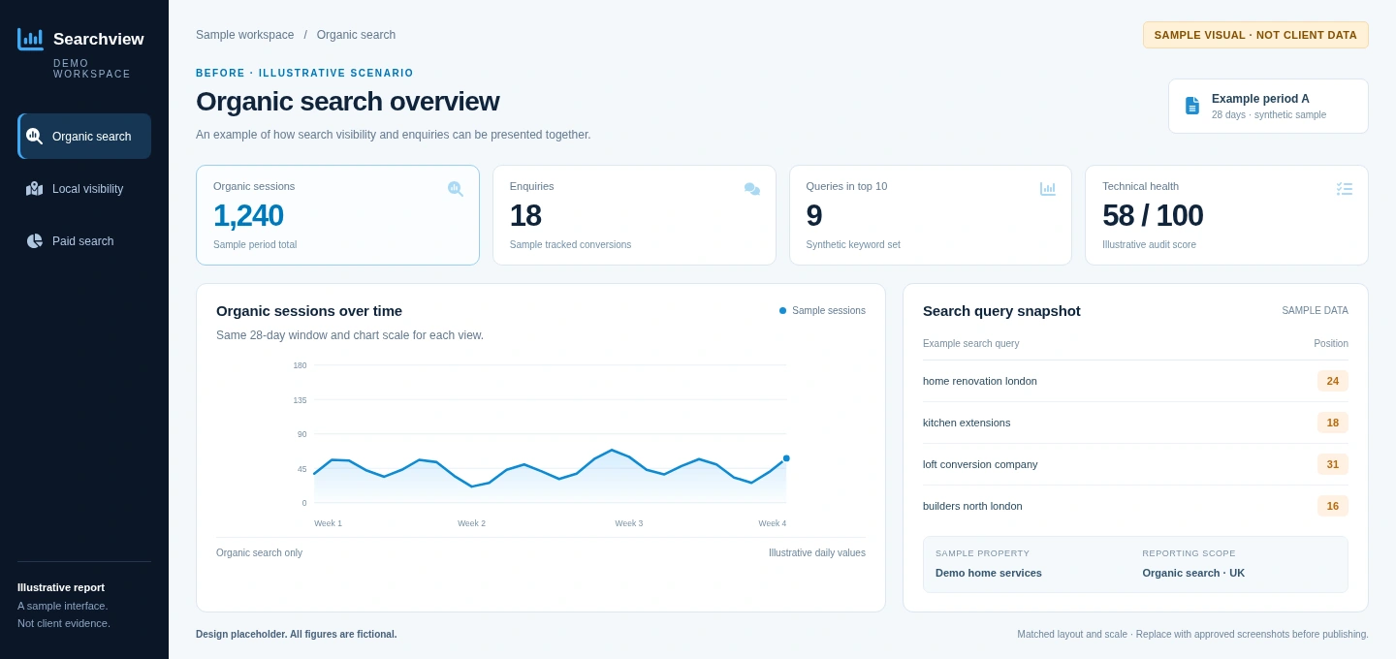This screenshot has width=1396, height=659.
Task: Click the BEFORE · ILLUSTRATIVE SCENARIO label
Action: (304, 73)
